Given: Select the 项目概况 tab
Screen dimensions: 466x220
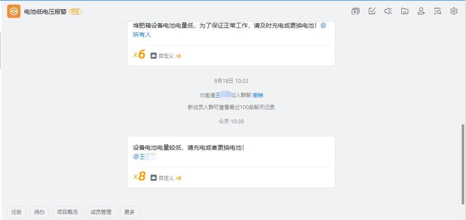Looking at the screenshot, I should coord(68,212).
